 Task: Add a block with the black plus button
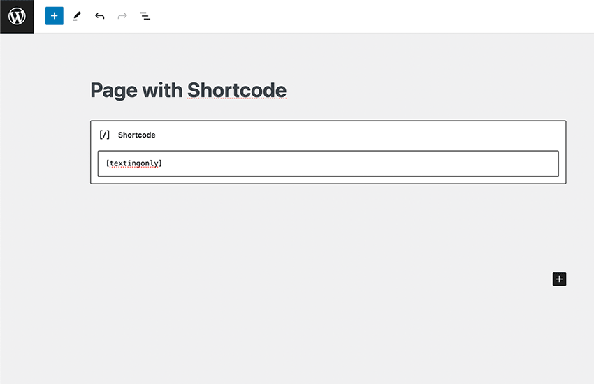[x=558, y=279]
